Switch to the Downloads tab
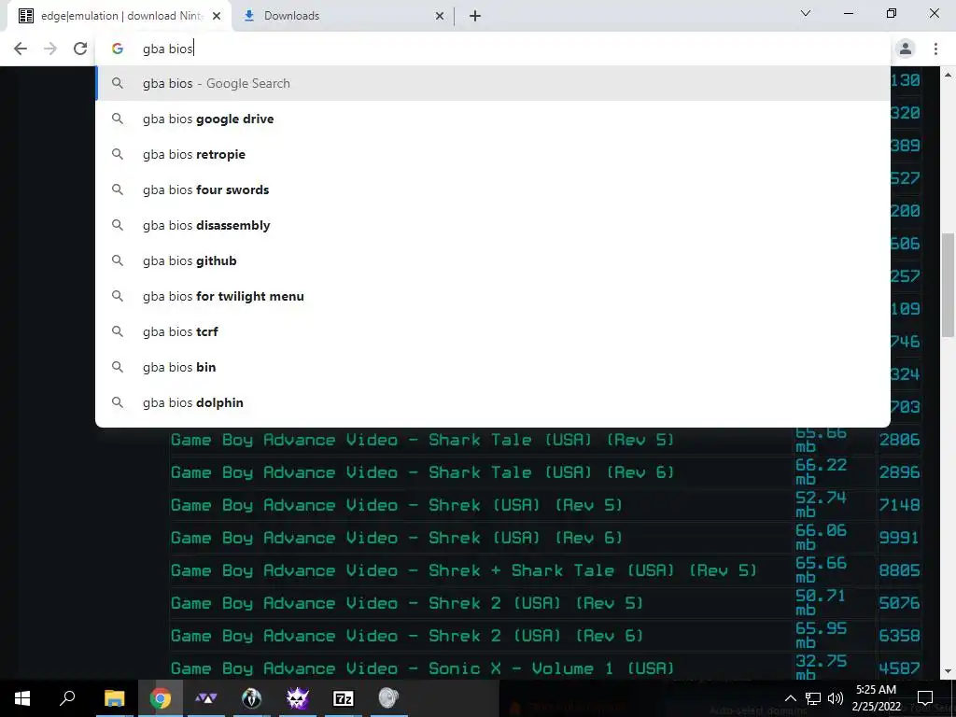The image size is (956, 717). 344,17
